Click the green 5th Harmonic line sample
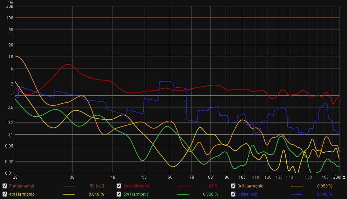 coord(183,194)
